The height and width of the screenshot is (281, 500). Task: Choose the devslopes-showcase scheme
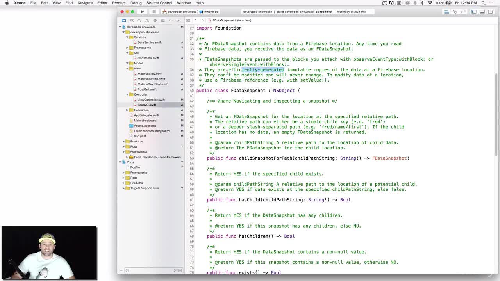click(180, 12)
